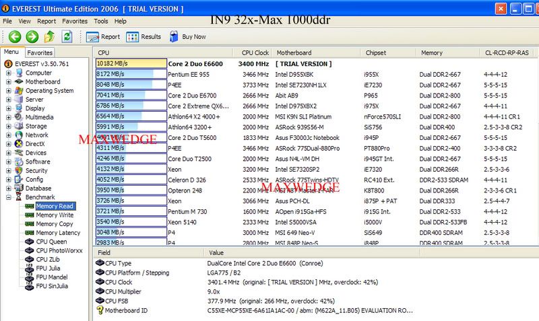
Task: Refresh the benchmark page
Action: click(67, 36)
